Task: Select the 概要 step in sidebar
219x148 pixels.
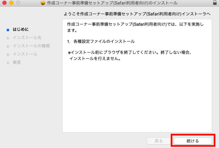Action: (x=17, y=62)
